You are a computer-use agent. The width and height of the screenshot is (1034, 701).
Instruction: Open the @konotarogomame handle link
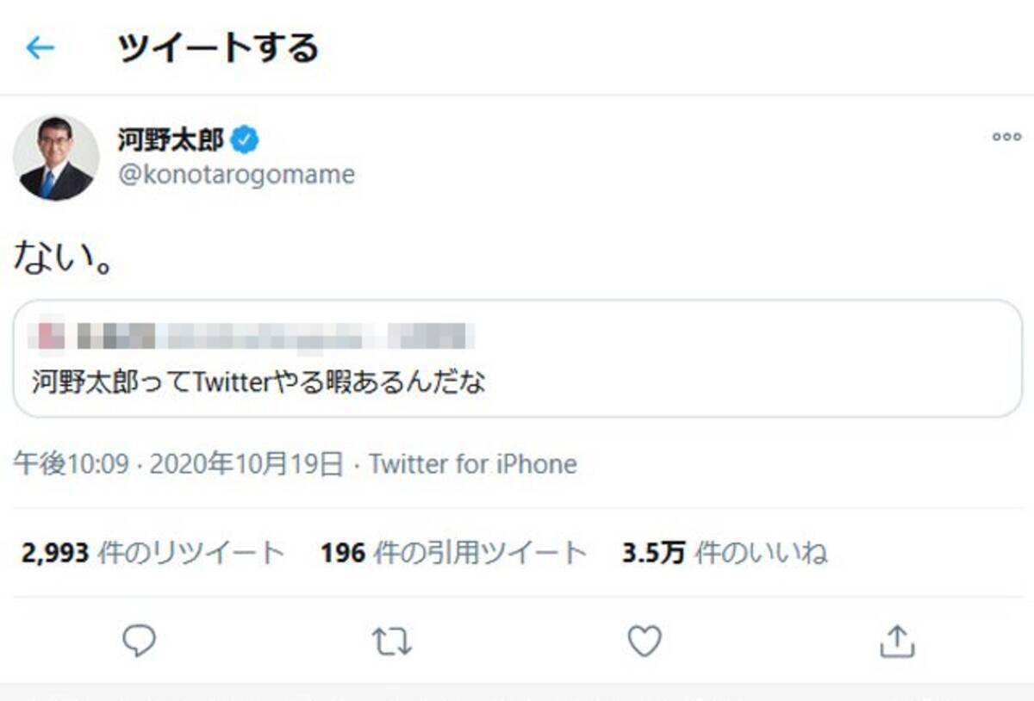pyautogui.click(x=236, y=175)
